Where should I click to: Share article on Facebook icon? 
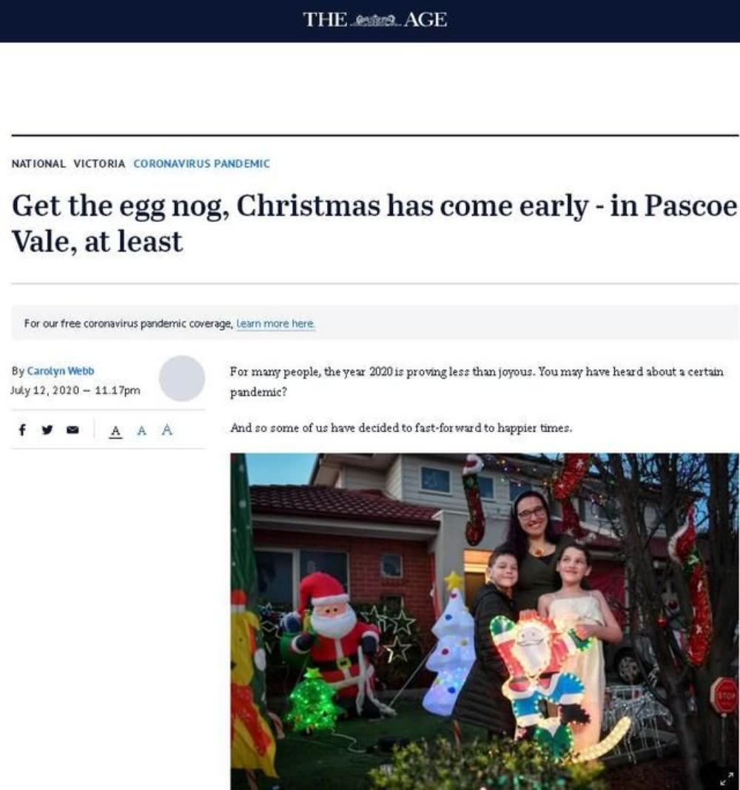[22, 430]
